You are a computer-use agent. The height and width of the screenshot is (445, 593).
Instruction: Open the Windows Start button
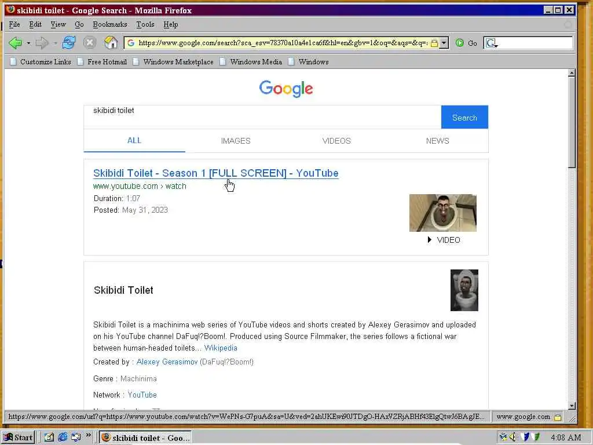click(x=18, y=437)
